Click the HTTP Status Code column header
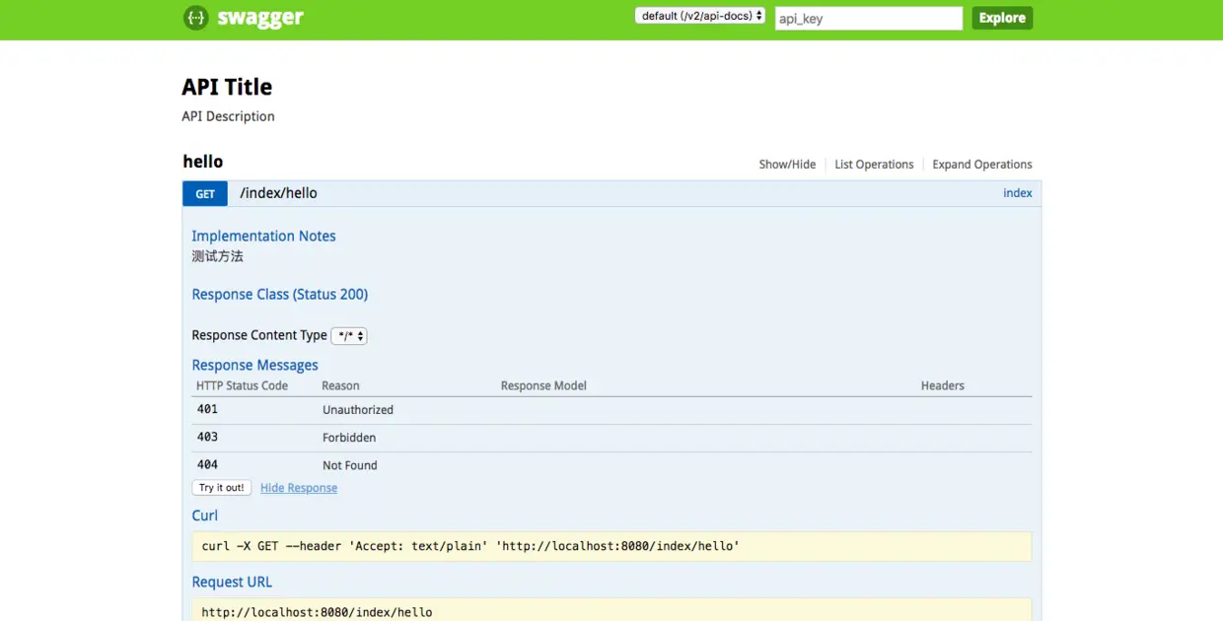 tap(243, 385)
